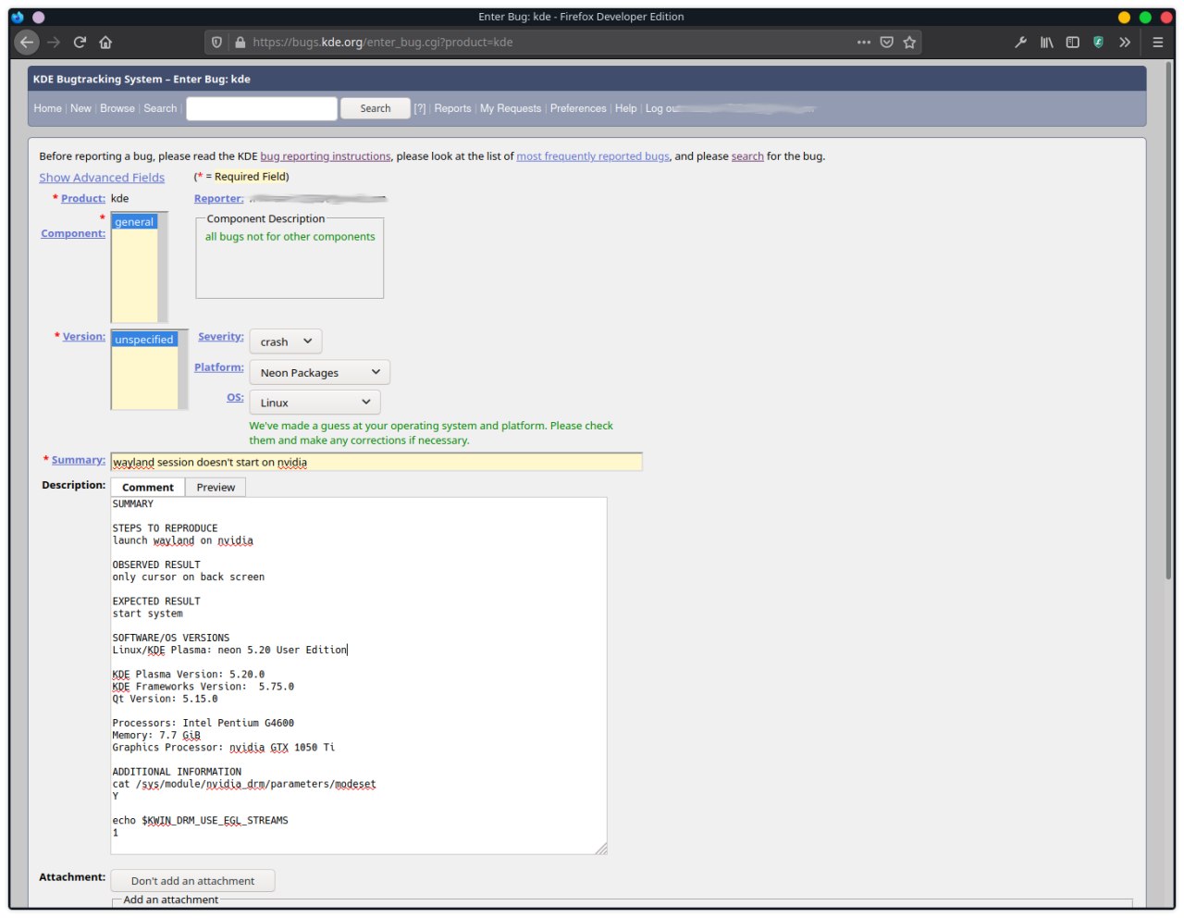Open My Requests in the navigation bar
The width and height of the screenshot is (1184, 918).
[511, 108]
